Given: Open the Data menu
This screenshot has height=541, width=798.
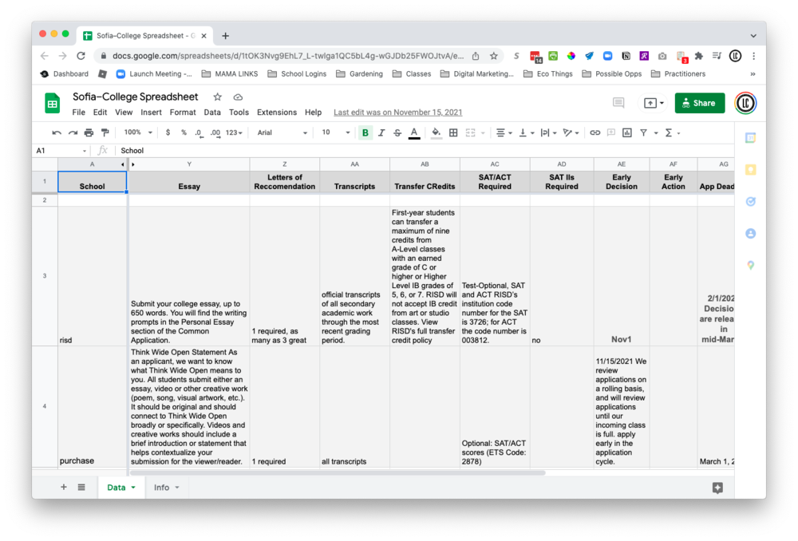Looking at the screenshot, I should (x=212, y=113).
